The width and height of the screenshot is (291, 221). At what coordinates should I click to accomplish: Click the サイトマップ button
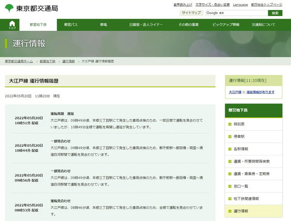191,13
